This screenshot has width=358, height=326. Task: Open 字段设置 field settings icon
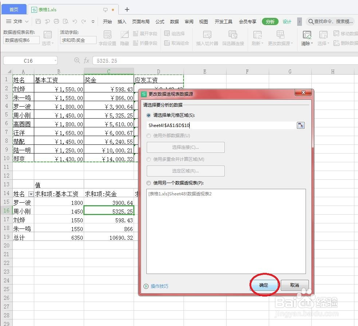107,38
